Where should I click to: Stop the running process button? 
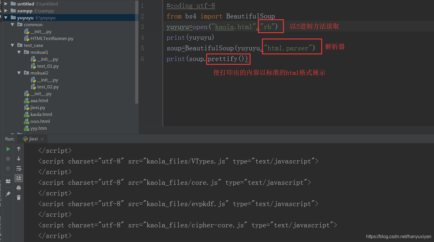pyautogui.click(x=8, y=159)
